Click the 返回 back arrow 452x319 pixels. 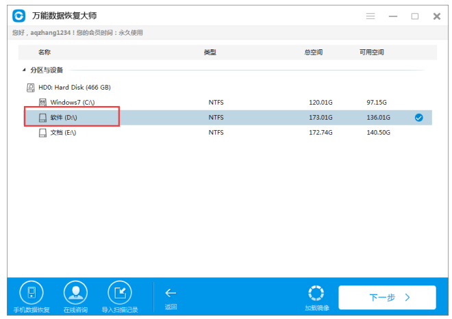(171, 293)
